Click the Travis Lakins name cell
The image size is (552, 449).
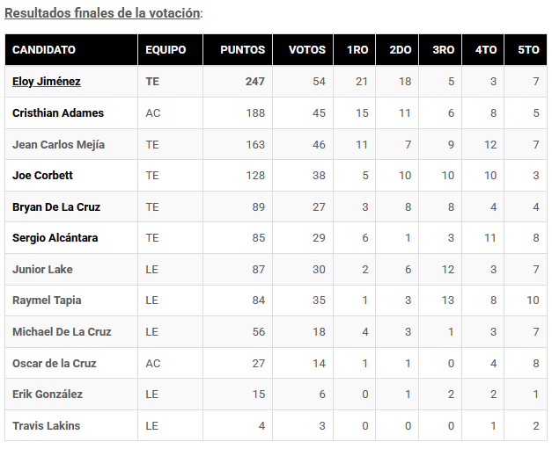46,426
